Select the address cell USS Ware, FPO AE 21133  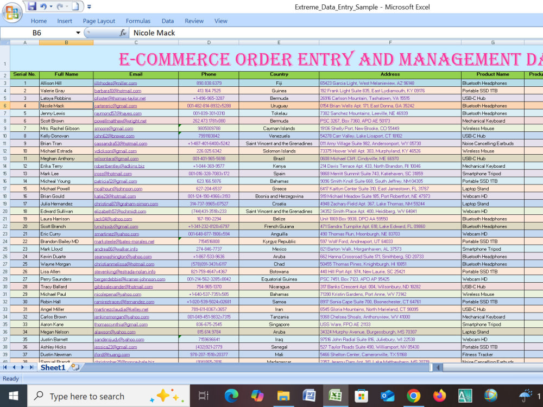(x=390, y=325)
